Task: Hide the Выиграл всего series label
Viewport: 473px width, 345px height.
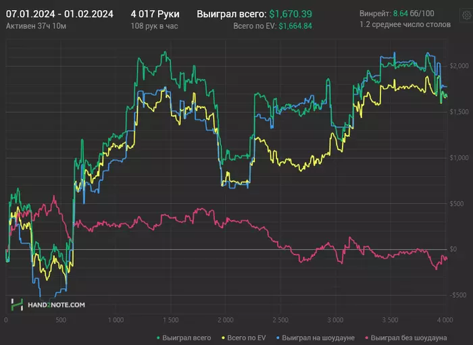Action: coord(186,338)
